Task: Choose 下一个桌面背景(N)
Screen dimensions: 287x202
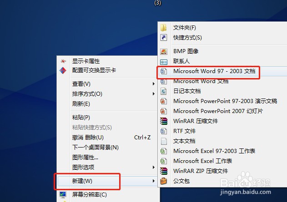Action: 96,147
